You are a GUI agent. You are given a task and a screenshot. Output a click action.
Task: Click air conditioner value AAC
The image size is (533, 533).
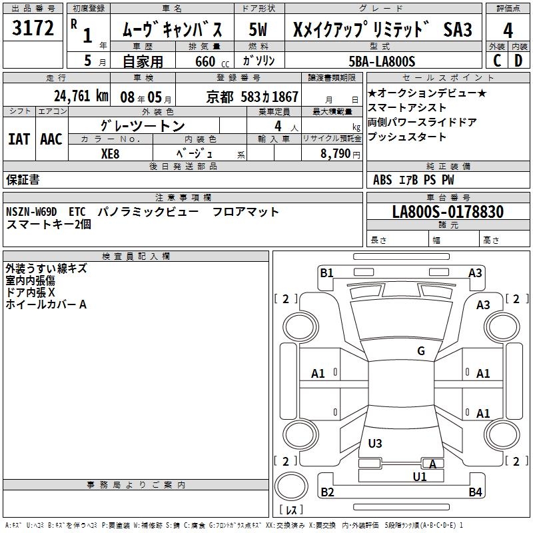point(51,139)
